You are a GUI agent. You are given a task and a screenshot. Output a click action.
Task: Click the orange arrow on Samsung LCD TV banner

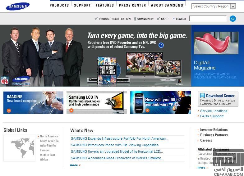click(71, 110)
